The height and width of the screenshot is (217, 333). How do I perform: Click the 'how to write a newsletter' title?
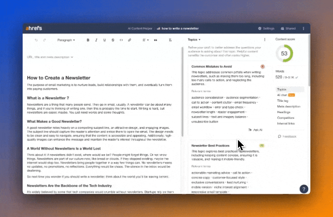click(180, 28)
